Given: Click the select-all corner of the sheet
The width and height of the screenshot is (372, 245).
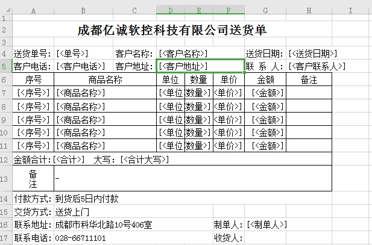Looking at the screenshot, I should [x=6, y=10].
